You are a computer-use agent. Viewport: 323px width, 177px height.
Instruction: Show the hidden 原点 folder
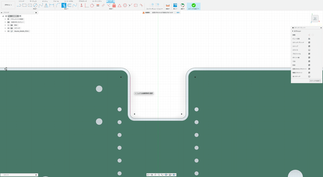coord(8,25)
